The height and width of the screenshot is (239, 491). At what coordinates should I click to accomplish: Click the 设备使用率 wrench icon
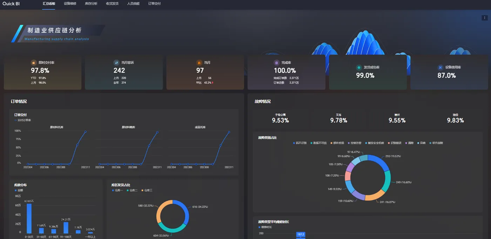pos(440,68)
